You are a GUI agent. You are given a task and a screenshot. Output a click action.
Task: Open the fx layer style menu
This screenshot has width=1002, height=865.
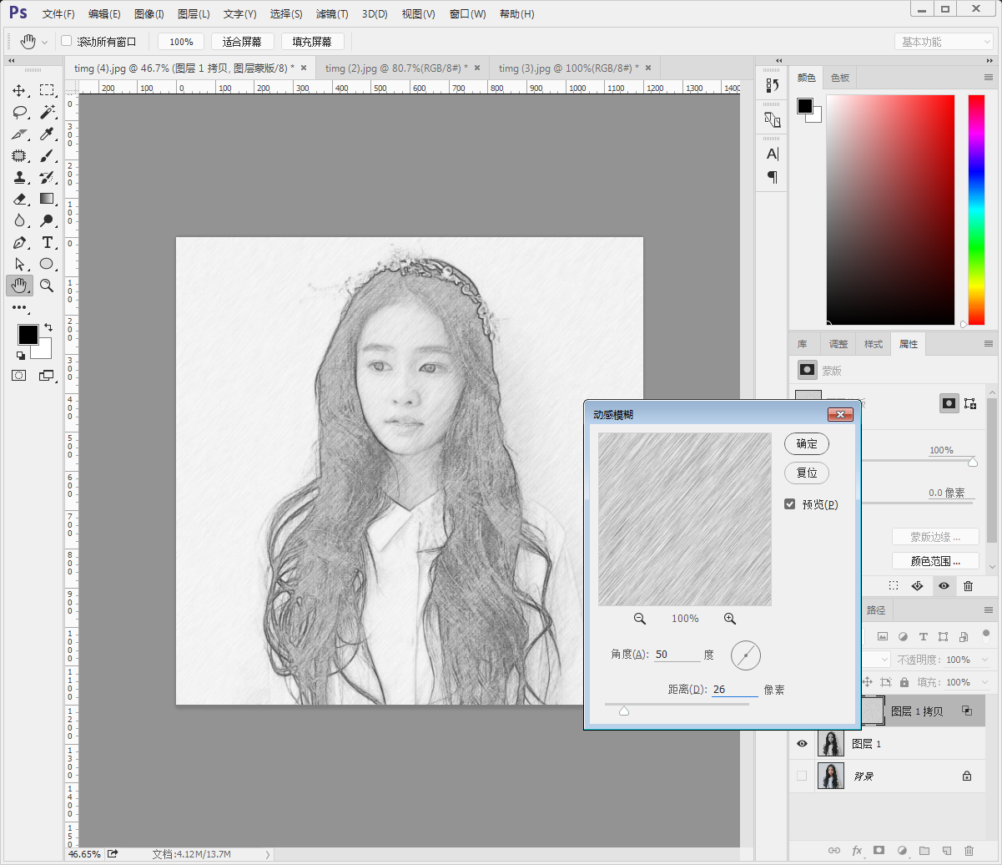(856, 850)
